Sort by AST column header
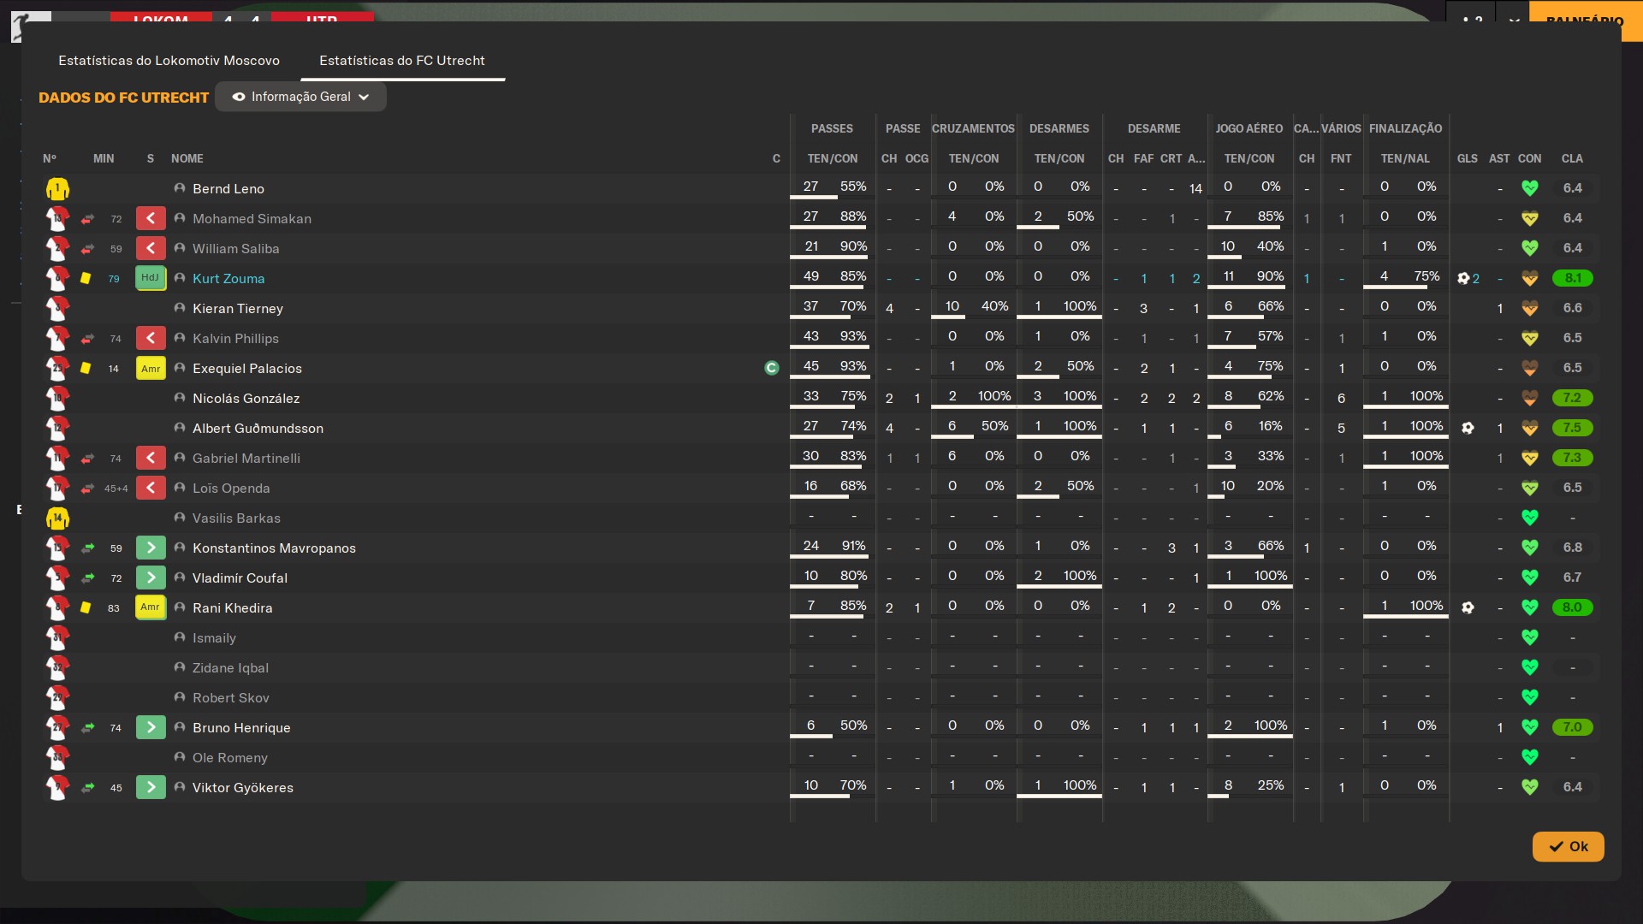This screenshot has height=924, width=1643. tap(1499, 158)
